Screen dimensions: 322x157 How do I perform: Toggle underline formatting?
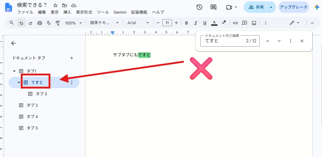pyautogui.click(x=205, y=23)
